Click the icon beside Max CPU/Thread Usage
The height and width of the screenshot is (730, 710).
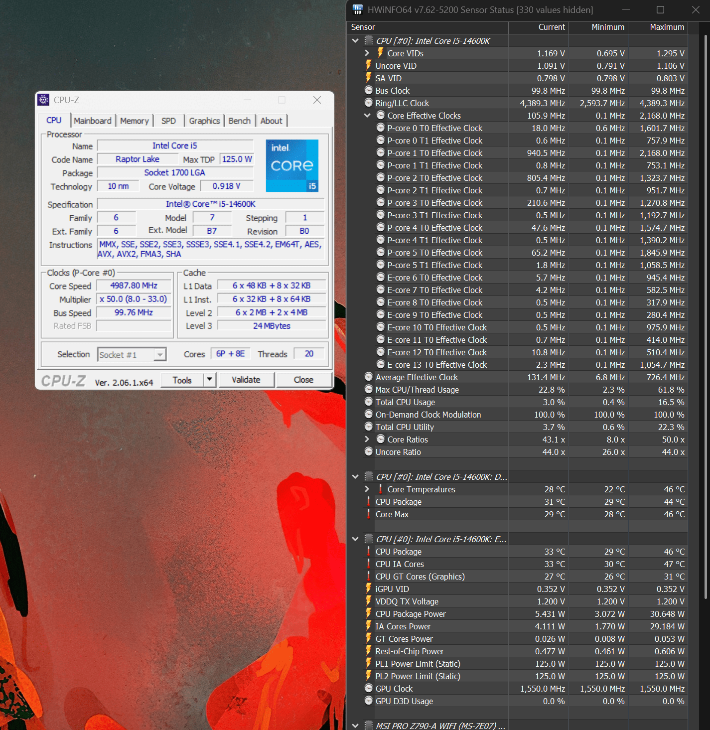pyautogui.click(x=369, y=389)
